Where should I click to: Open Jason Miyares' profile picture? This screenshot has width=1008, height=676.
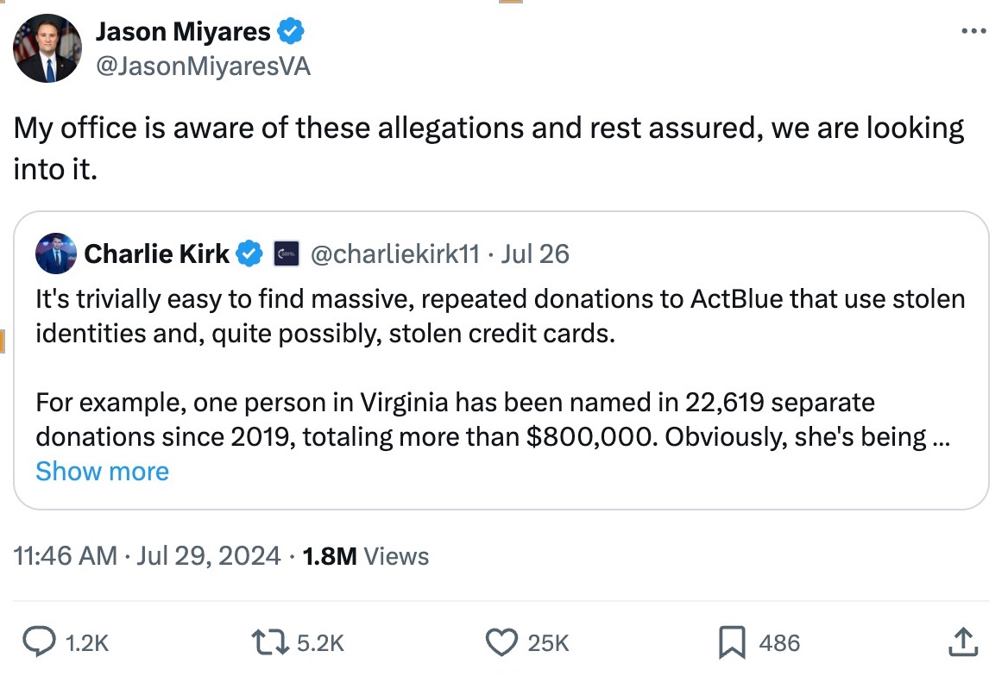point(47,49)
